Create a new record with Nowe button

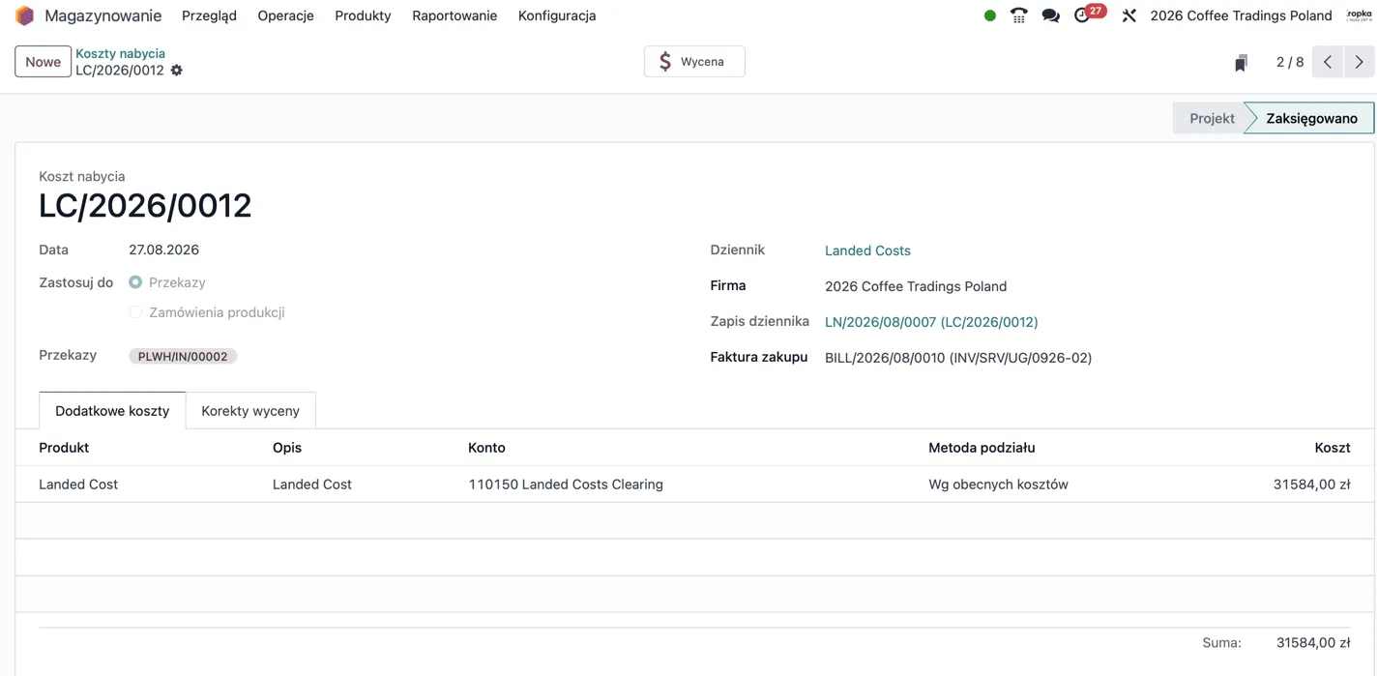43,61
